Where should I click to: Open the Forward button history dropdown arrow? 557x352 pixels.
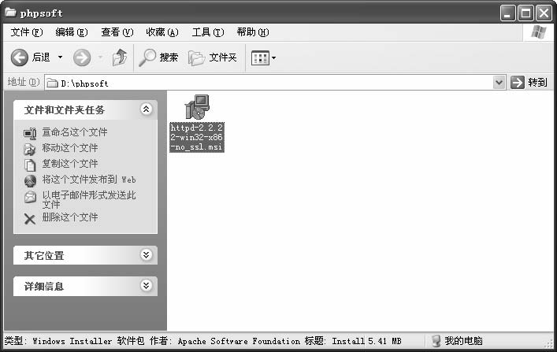[101, 57]
